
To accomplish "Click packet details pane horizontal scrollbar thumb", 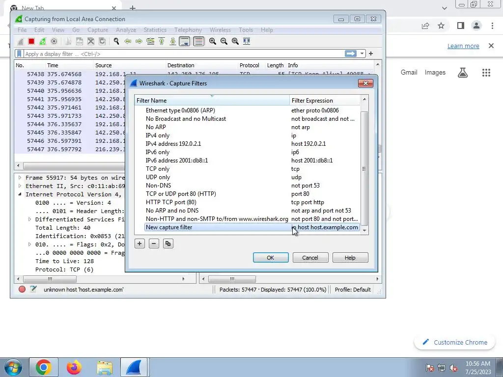I will coord(50,279).
